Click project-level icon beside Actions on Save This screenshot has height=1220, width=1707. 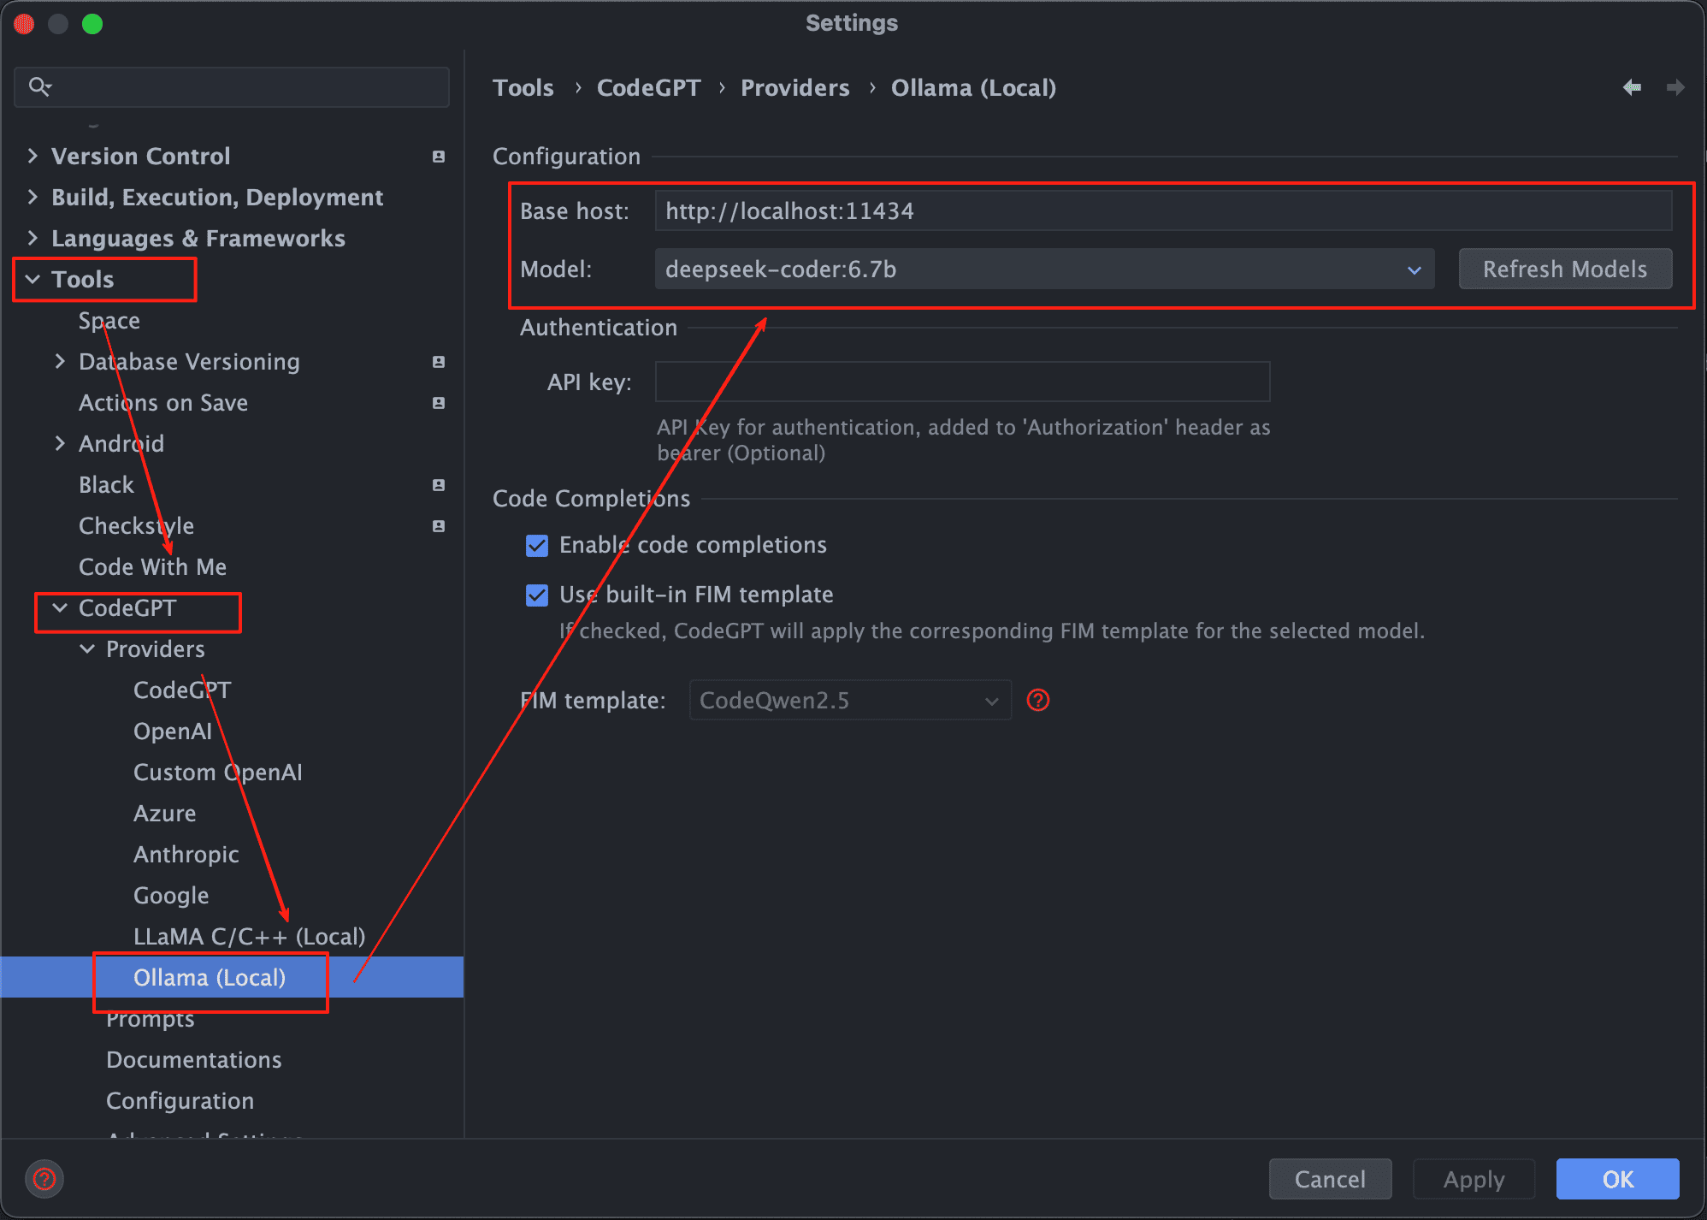tap(439, 403)
